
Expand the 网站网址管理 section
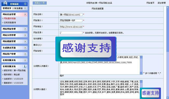point(25,29)
